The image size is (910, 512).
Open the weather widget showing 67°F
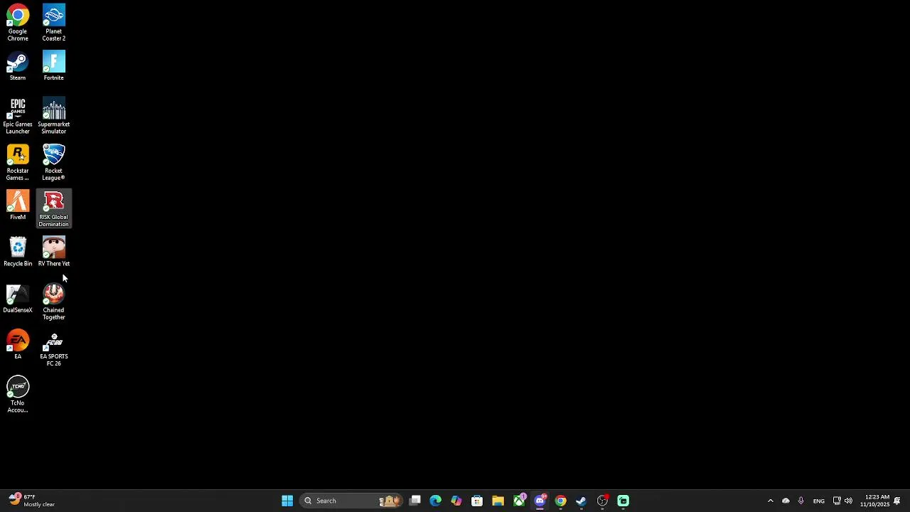click(x=32, y=501)
